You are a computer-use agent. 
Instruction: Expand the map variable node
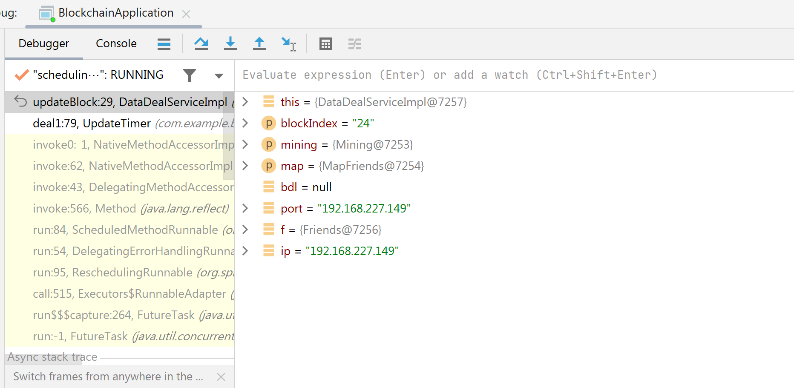click(x=245, y=166)
